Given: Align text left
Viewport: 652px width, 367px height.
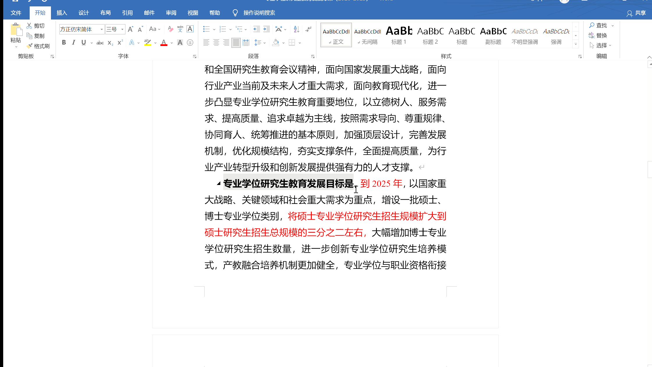Looking at the screenshot, I should 206,43.
